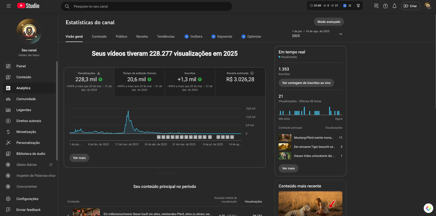Click Ver mais below the views chart
Screen dimensions: 436x216
pos(79,158)
